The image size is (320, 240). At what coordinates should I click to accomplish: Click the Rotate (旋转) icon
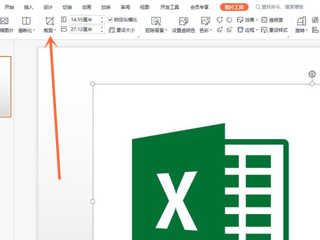(x=301, y=21)
